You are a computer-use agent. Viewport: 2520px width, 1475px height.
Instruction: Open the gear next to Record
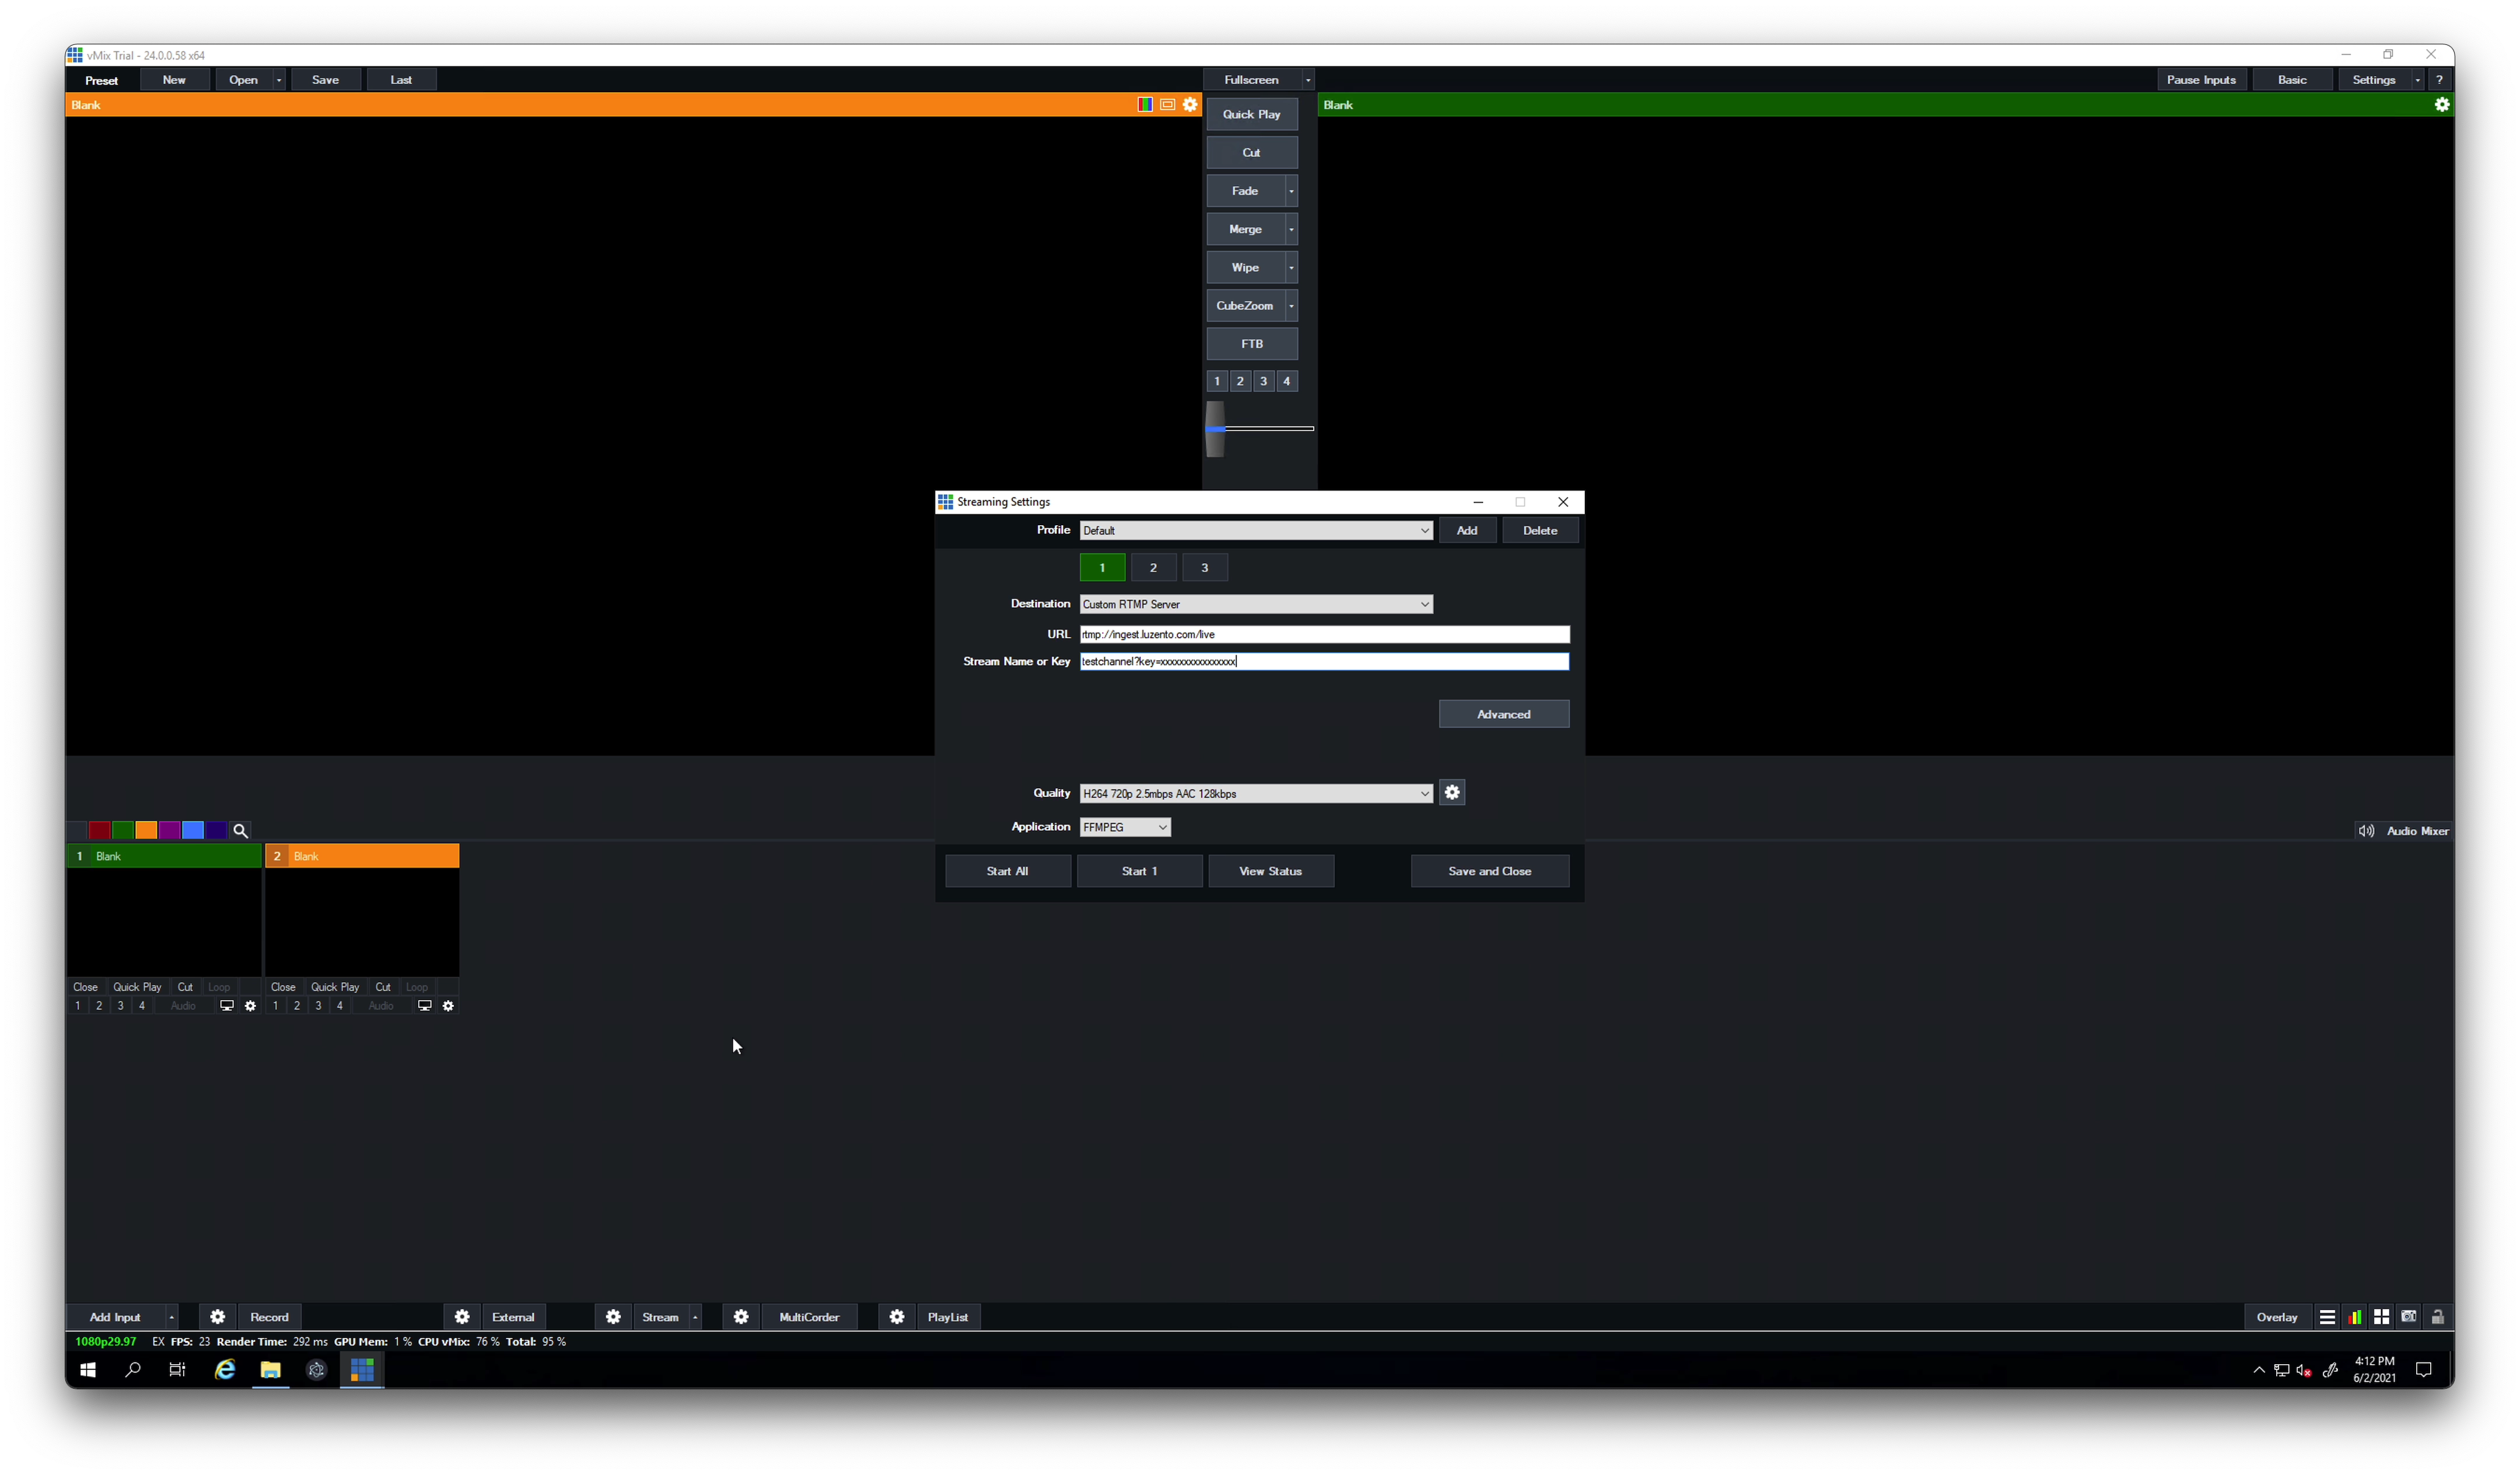[217, 1317]
